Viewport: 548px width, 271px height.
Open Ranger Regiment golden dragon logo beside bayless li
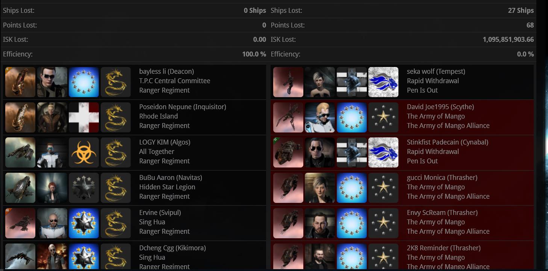click(x=116, y=82)
